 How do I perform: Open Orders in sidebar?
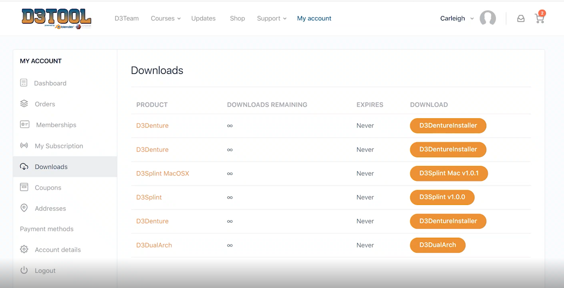click(x=45, y=104)
